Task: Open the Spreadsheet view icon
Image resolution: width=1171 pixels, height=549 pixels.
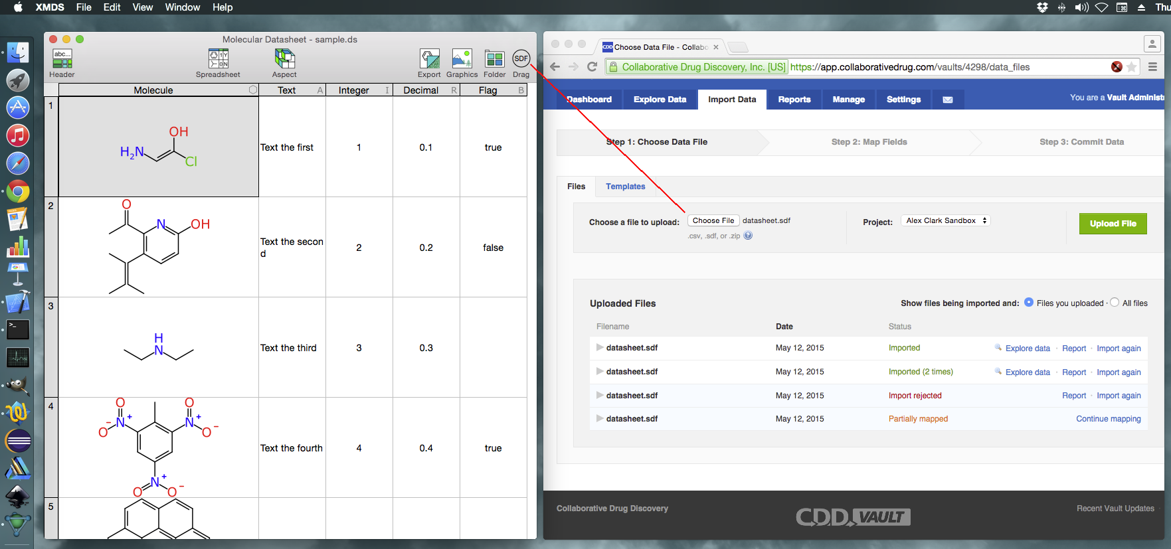Action: [219, 60]
